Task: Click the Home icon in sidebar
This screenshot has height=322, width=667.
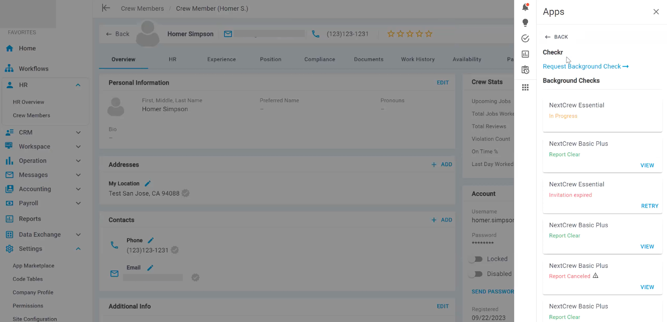Action: (x=10, y=48)
